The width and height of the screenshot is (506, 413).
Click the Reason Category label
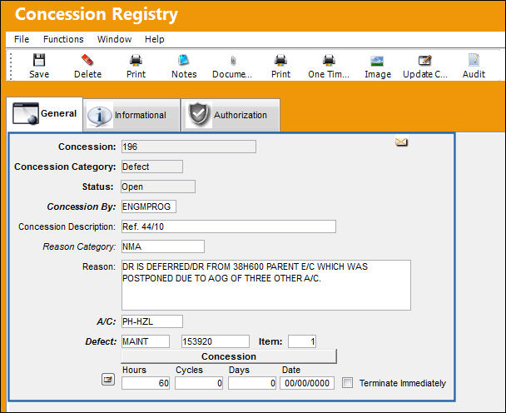point(79,246)
